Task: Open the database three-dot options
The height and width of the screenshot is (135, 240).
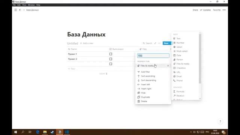Action: (159, 43)
